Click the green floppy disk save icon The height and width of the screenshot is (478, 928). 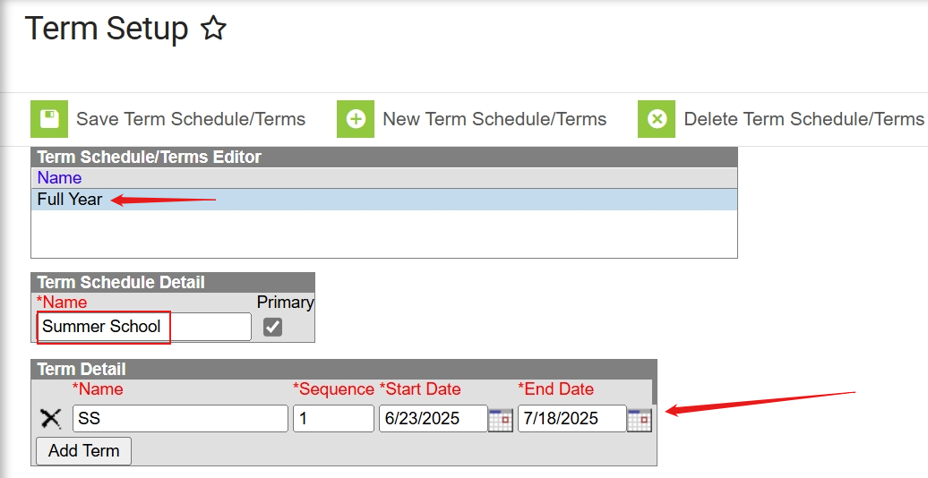(x=49, y=119)
